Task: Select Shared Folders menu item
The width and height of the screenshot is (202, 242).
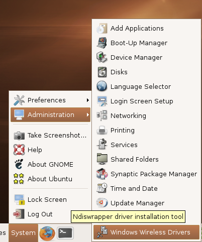Action: pyautogui.click(x=146, y=159)
